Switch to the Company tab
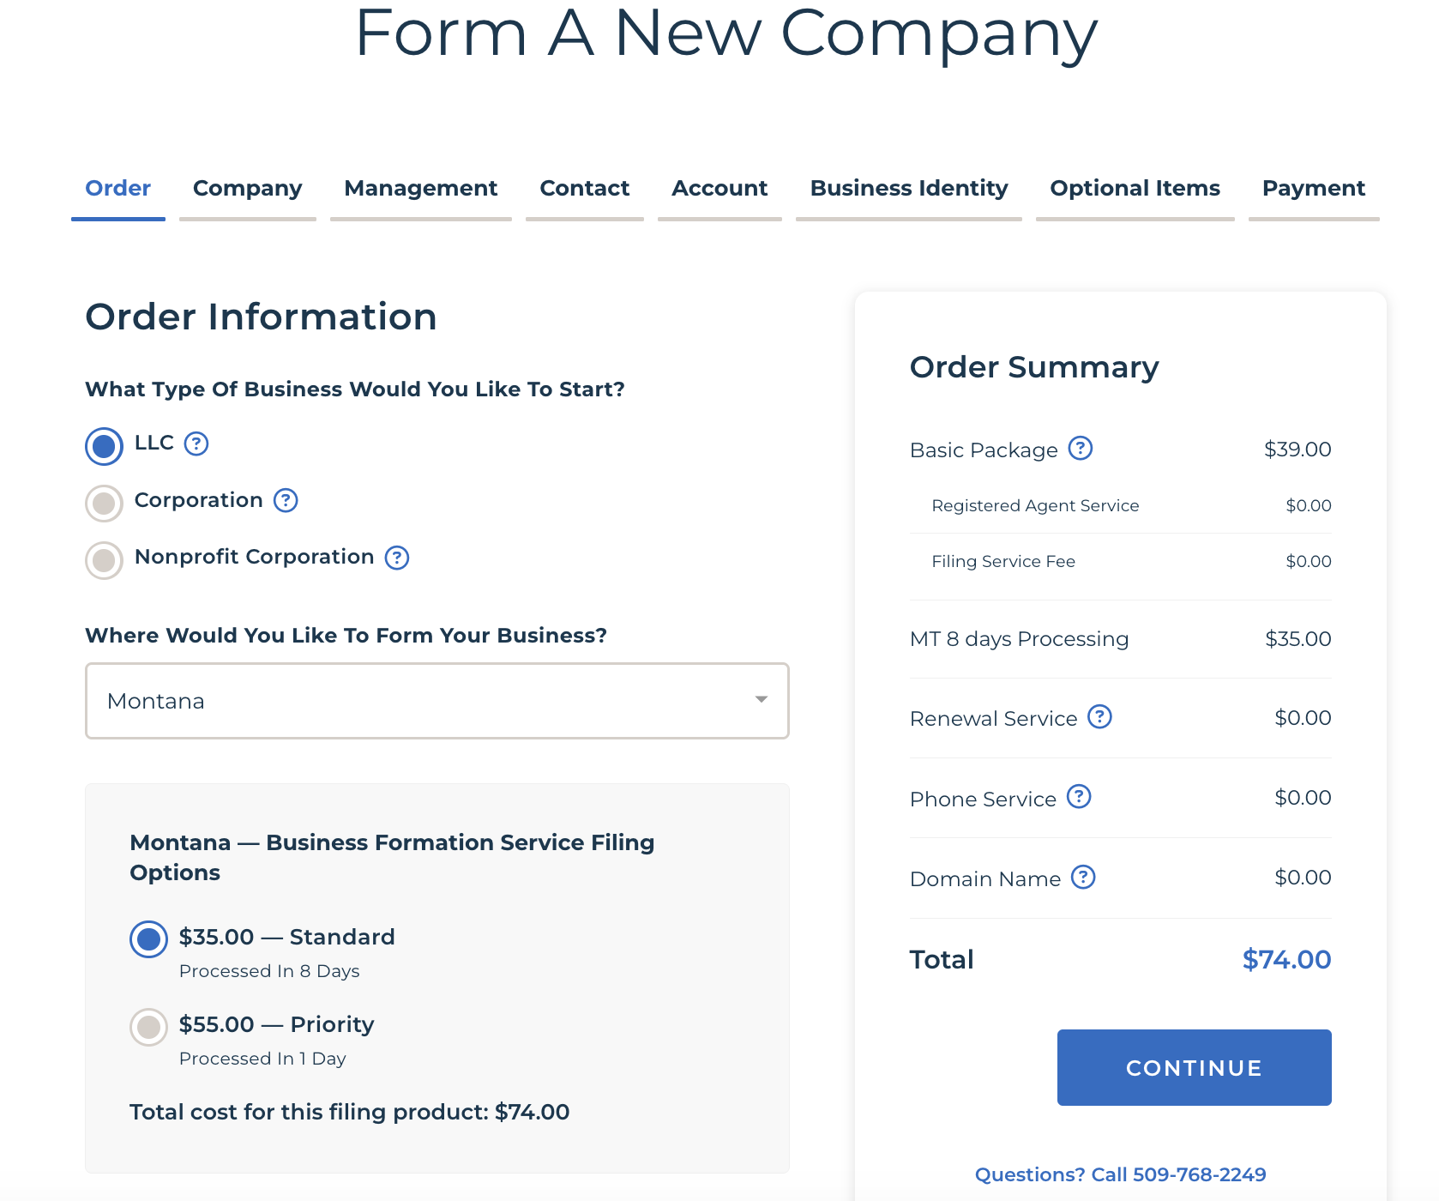Viewport: 1439px width, 1201px height. click(x=247, y=189)
